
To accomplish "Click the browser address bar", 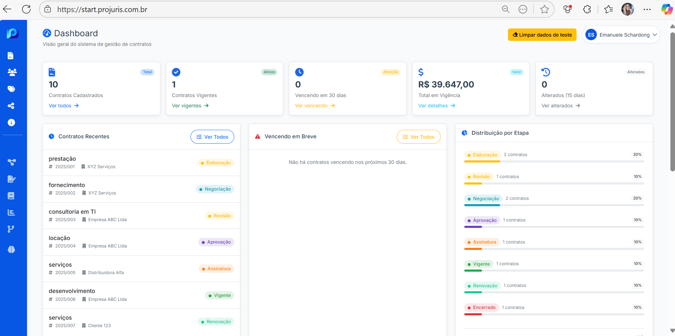I will tap(213, 9).
